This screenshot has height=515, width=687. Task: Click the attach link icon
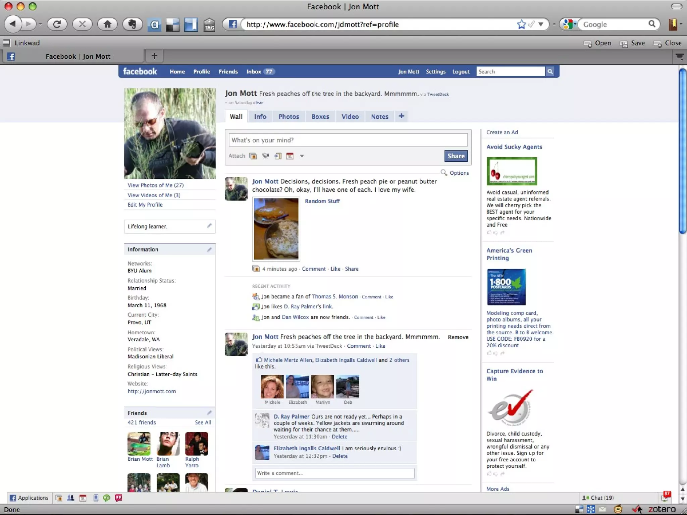pyautogui.click(x=278, y=156)
